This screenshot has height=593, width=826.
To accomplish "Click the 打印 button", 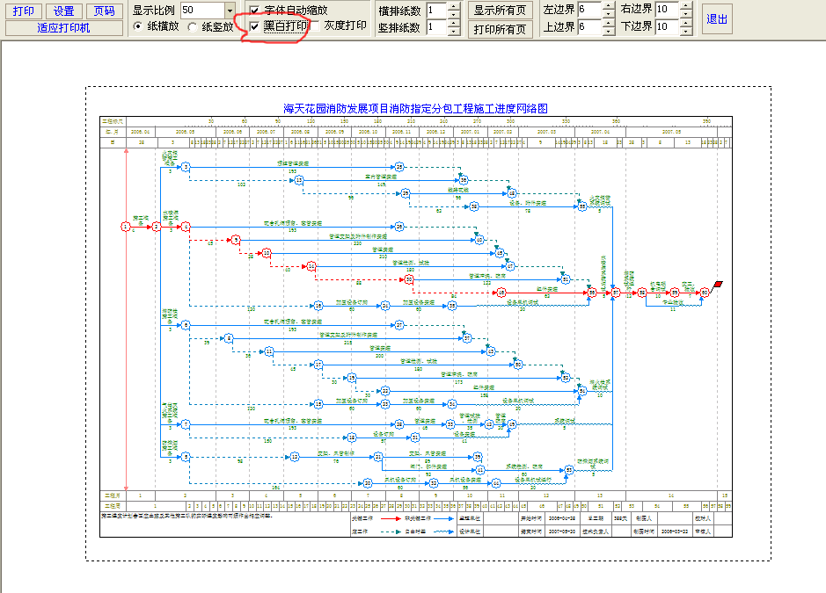I will point(23,11).
